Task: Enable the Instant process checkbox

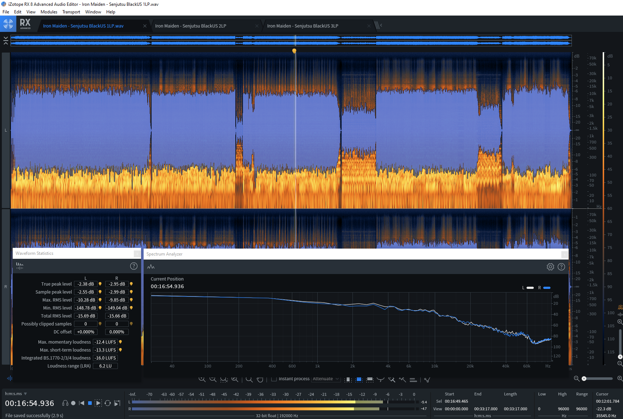Action: (x=274, y=379)
